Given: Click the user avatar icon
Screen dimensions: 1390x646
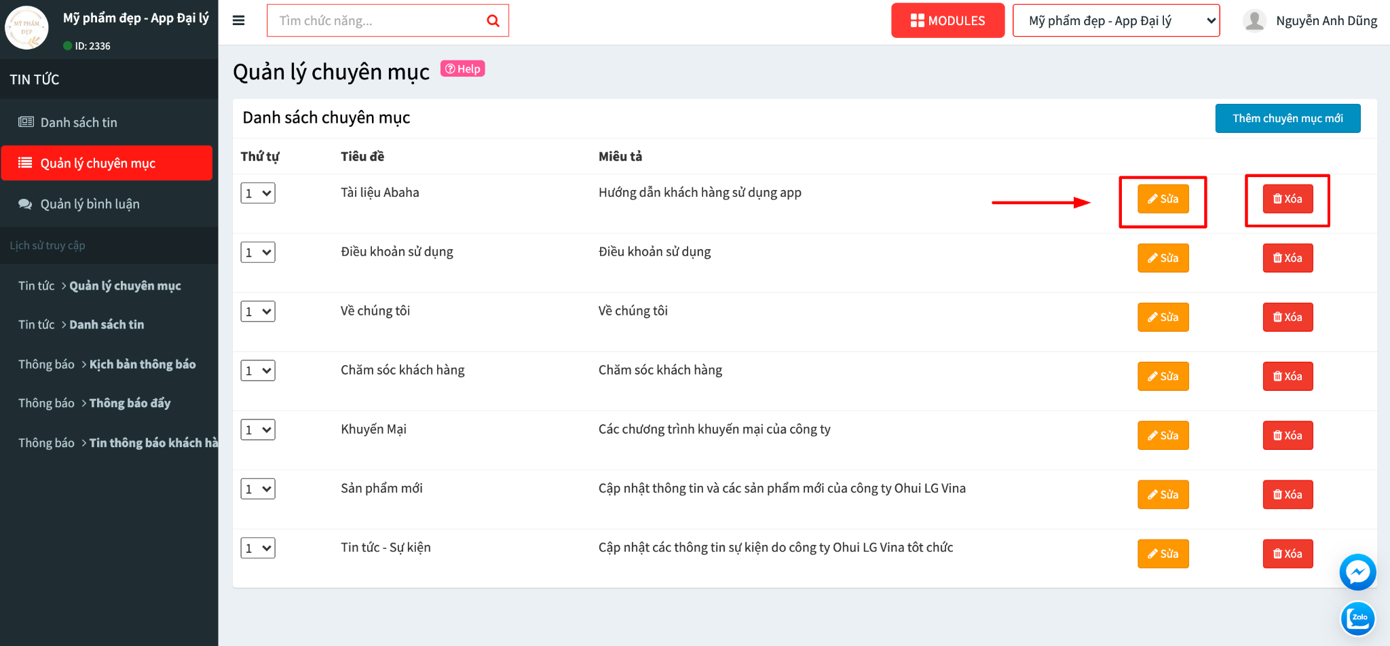Looking at the screenshot, I should 1254,20.
